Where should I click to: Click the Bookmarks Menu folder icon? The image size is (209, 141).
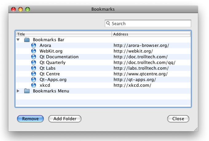(x=27, y=91)
